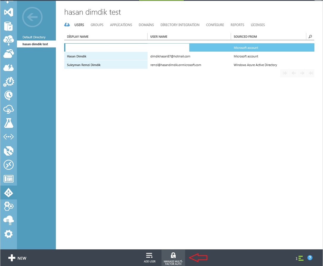Go to previous page of users
This screenshot has width=323, height=266.
click(x=294, y=73)
